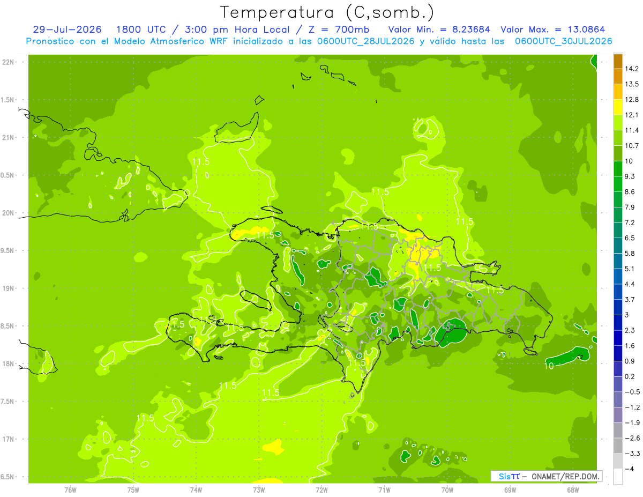
Task: Click the "7.9" color bar label
Action: point(630,207)
